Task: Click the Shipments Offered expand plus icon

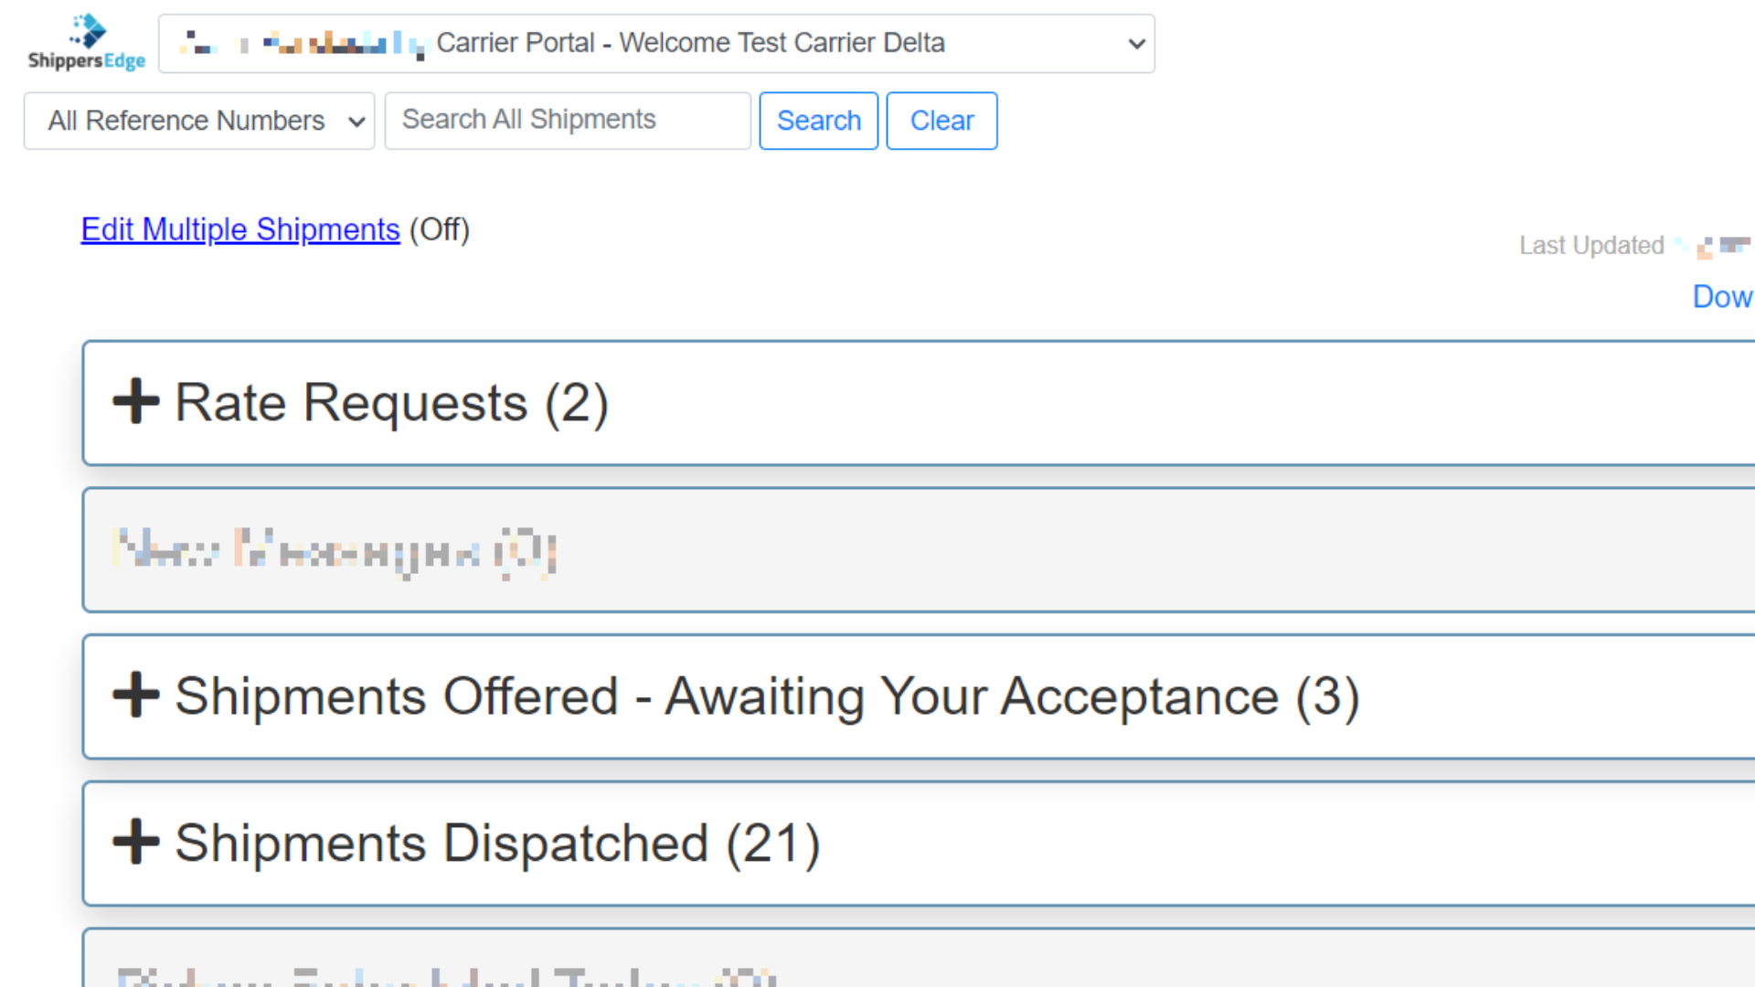Action: coord(135,695)
